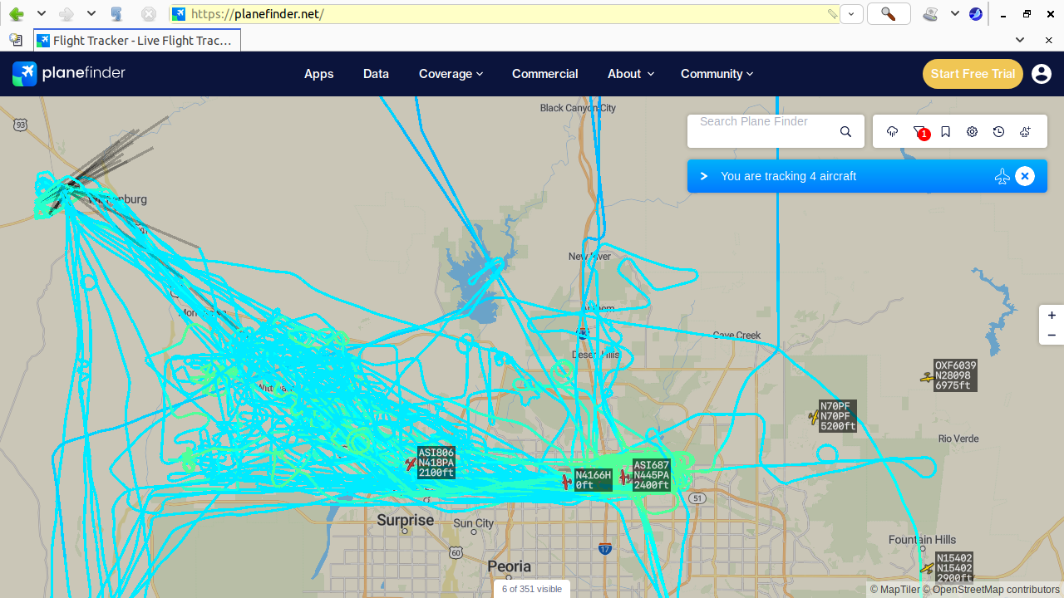Click the browser stop loading icon

[148, 14]
